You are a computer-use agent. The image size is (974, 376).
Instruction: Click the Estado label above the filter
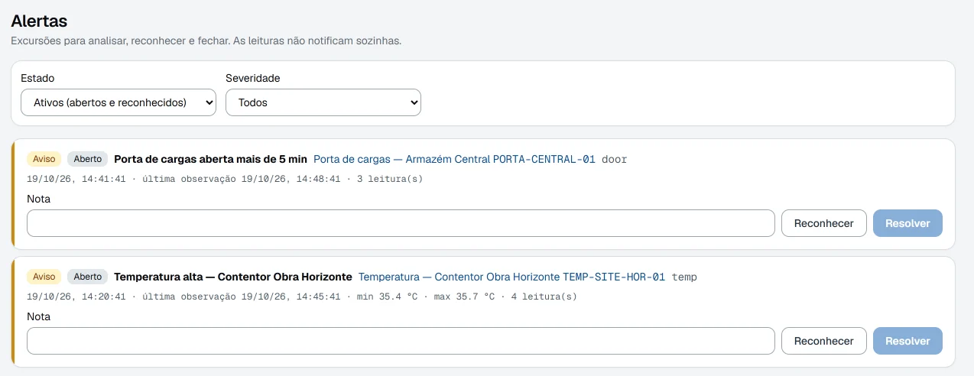point(37,78)
